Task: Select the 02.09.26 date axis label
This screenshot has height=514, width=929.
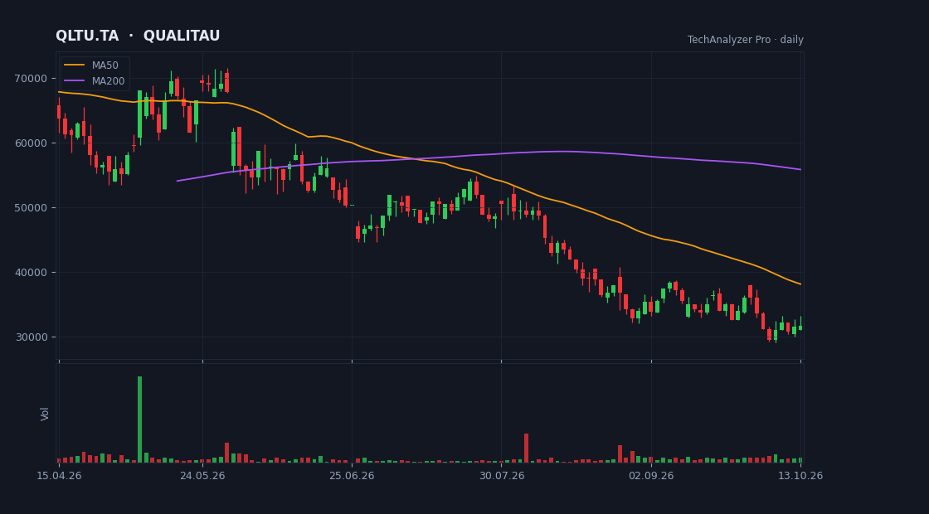Action: (x=651, y=476)
